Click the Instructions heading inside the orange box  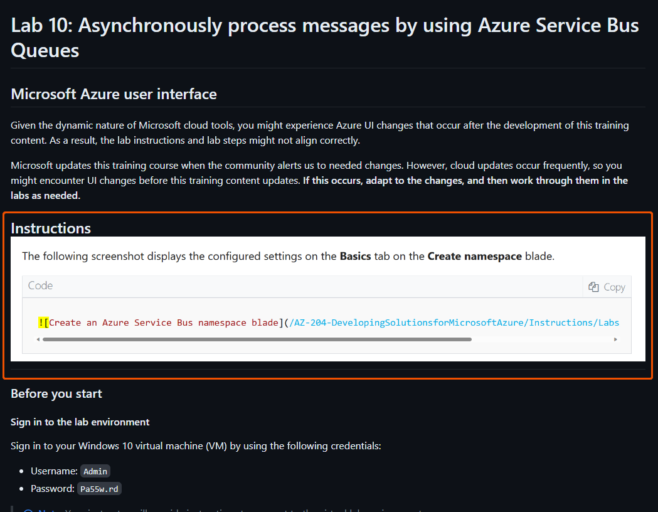(x=51, y=228)
